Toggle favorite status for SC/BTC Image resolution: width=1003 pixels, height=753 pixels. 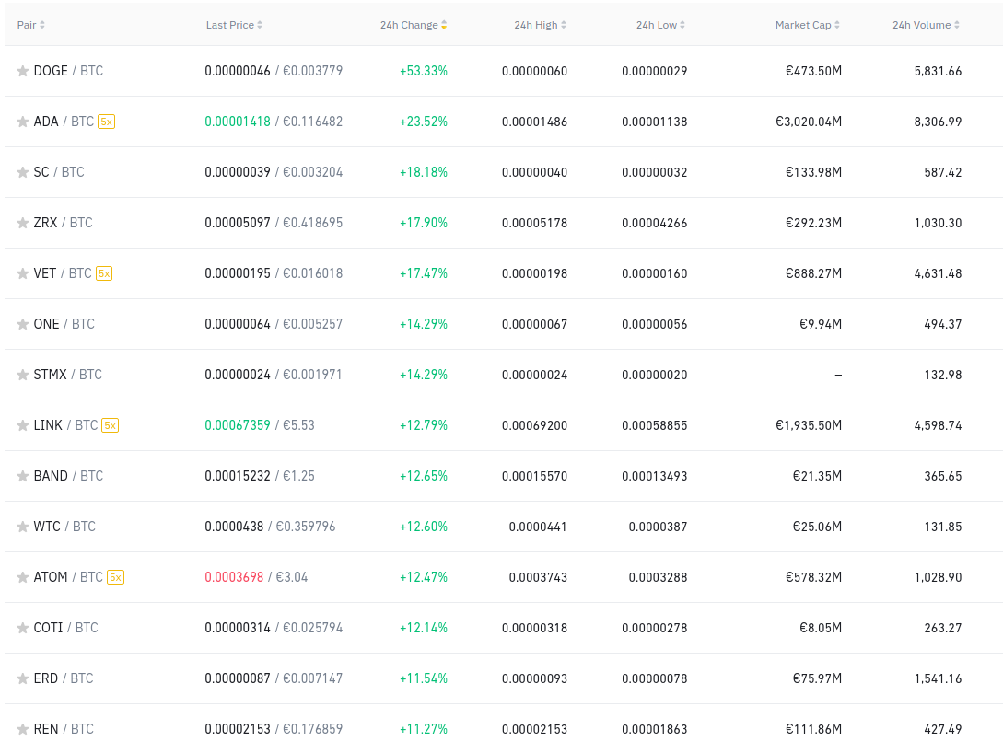(x=22, y=171)
